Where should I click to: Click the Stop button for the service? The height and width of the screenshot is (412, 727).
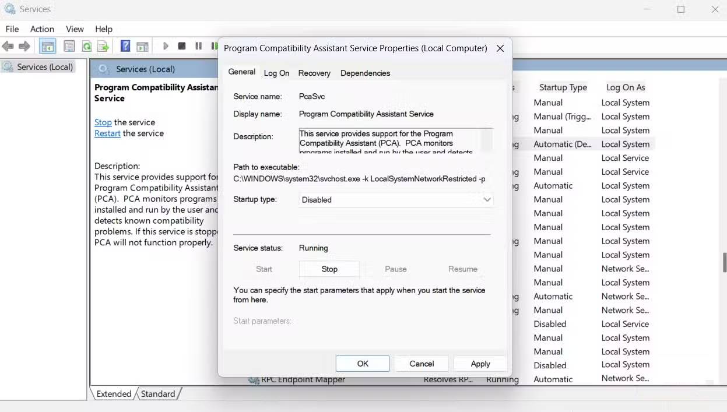point(329,269)
